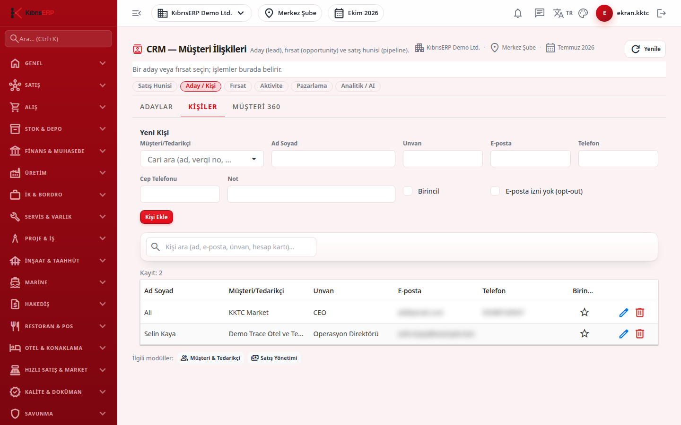Expand the FİNANS & MUHASEBE sidebar section
Viewport: 681px width, 425px height.
click(x=59, y=151)
